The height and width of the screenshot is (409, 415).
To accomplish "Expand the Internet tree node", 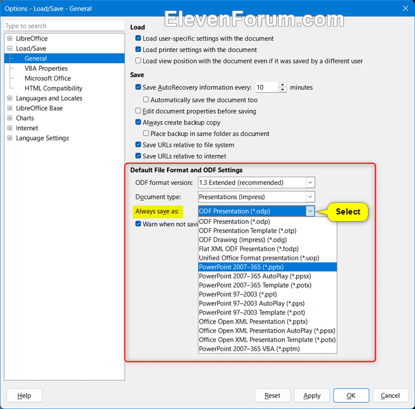I will [x=10, y=128].
